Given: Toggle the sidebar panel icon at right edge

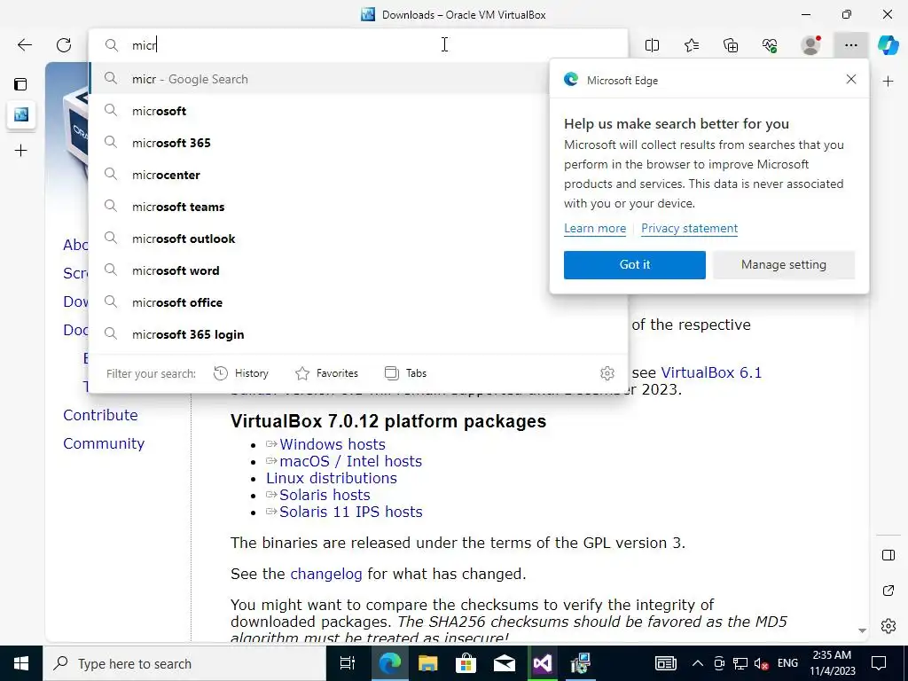Looking at the screenshot, I should pyautogui.click(x=888, y=555).
